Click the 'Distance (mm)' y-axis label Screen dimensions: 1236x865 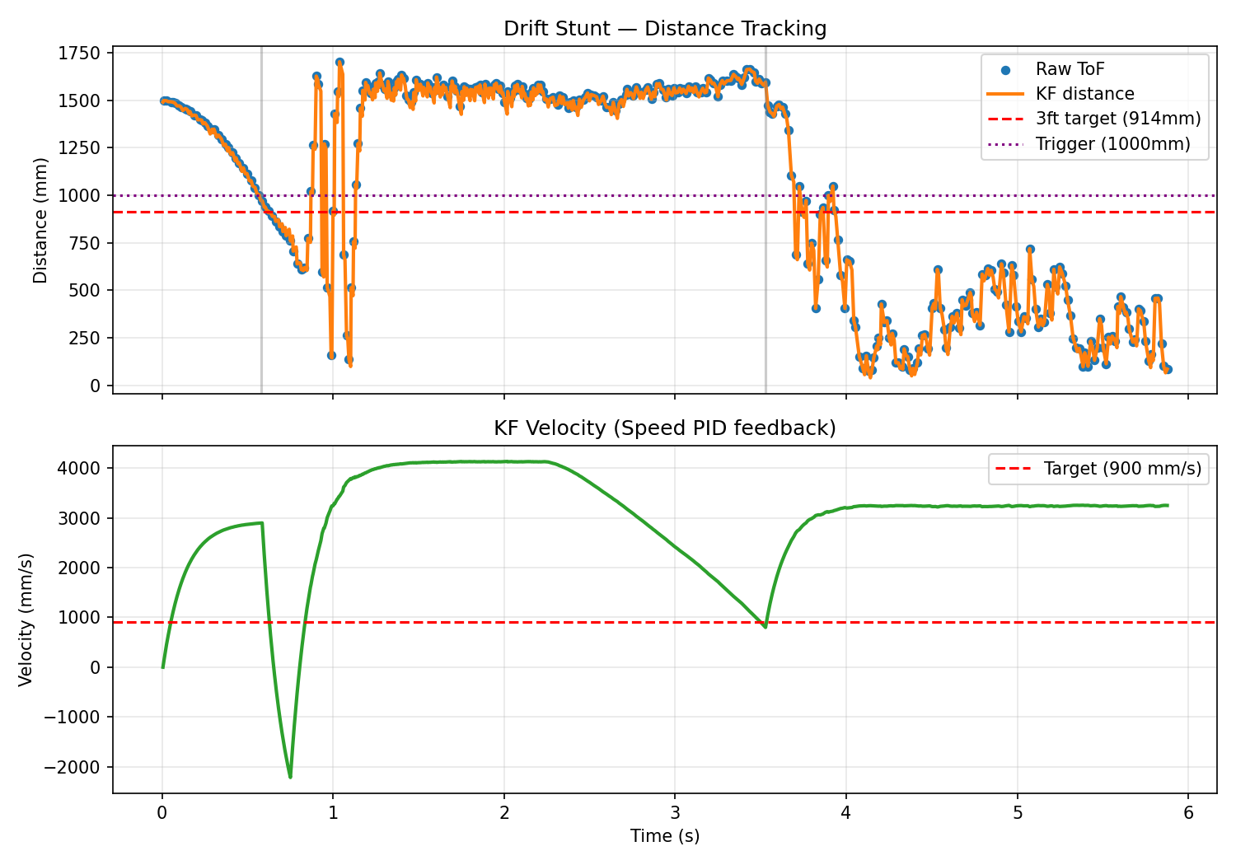[40, 220]
